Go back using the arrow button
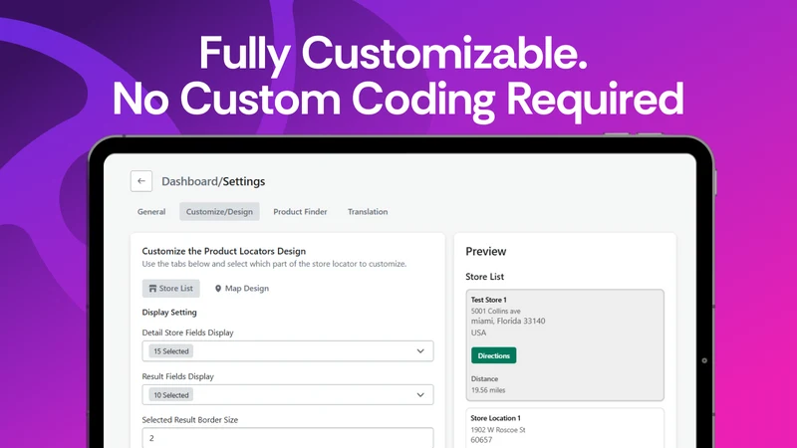Viewport: 797px width, 448px height. [141, 181]
